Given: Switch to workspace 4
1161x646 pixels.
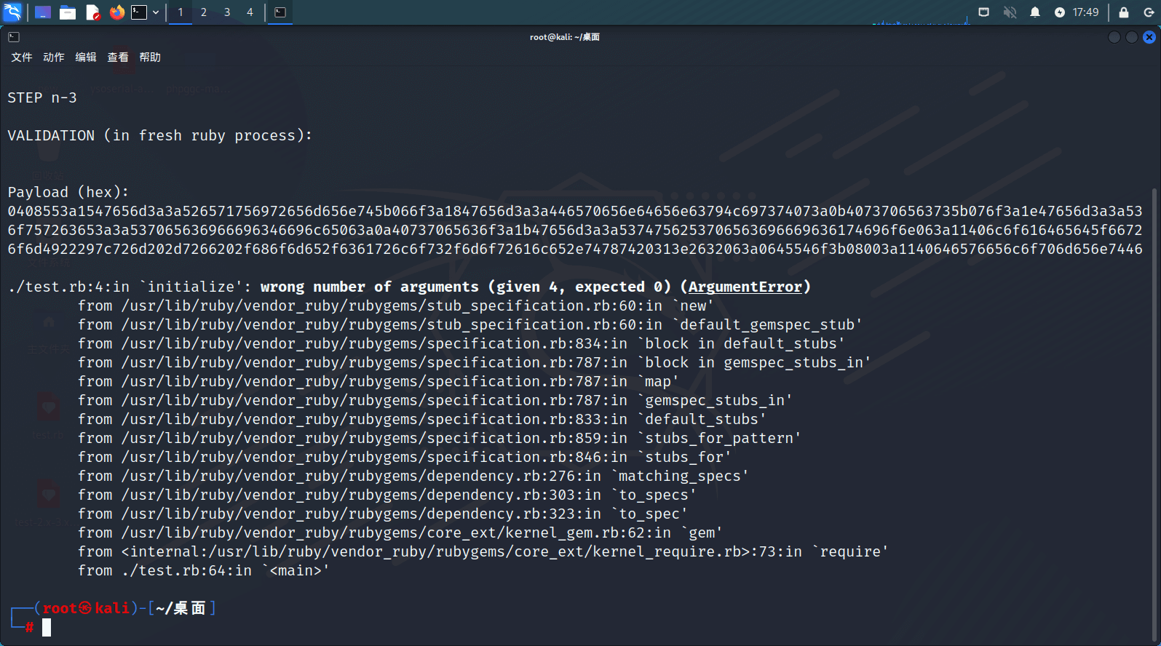Looking at the screenshot, I should click(x=250, y=12).
